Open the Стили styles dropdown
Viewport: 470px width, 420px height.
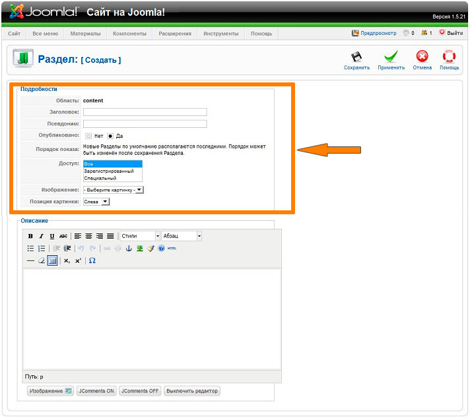pos(140,236)
